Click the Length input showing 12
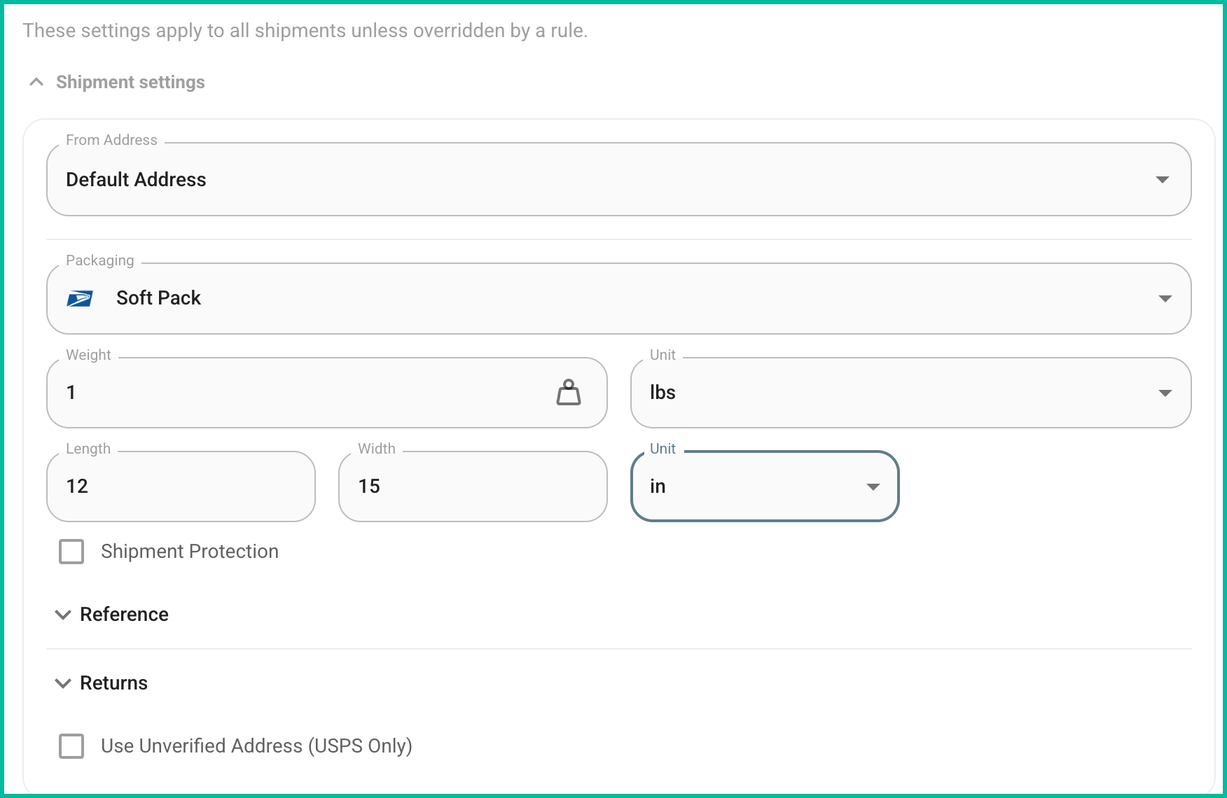 coord(181,486)
